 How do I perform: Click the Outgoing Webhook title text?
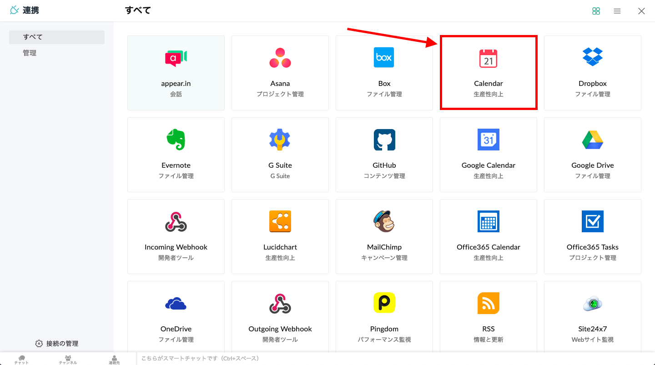[x=280, y=329]
